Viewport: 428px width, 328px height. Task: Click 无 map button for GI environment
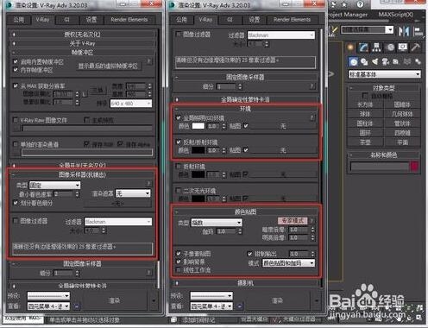[x=283, y=126]
